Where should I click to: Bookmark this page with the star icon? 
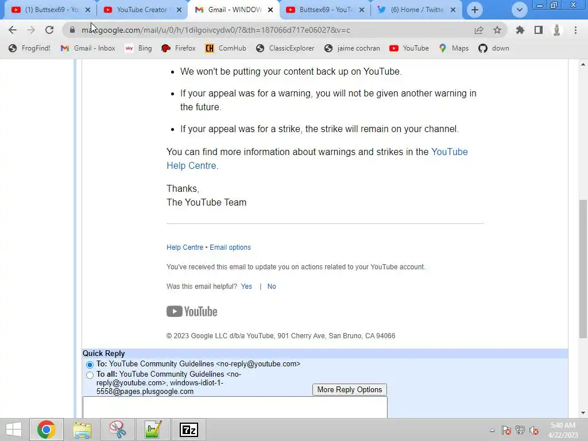(497, 30)
